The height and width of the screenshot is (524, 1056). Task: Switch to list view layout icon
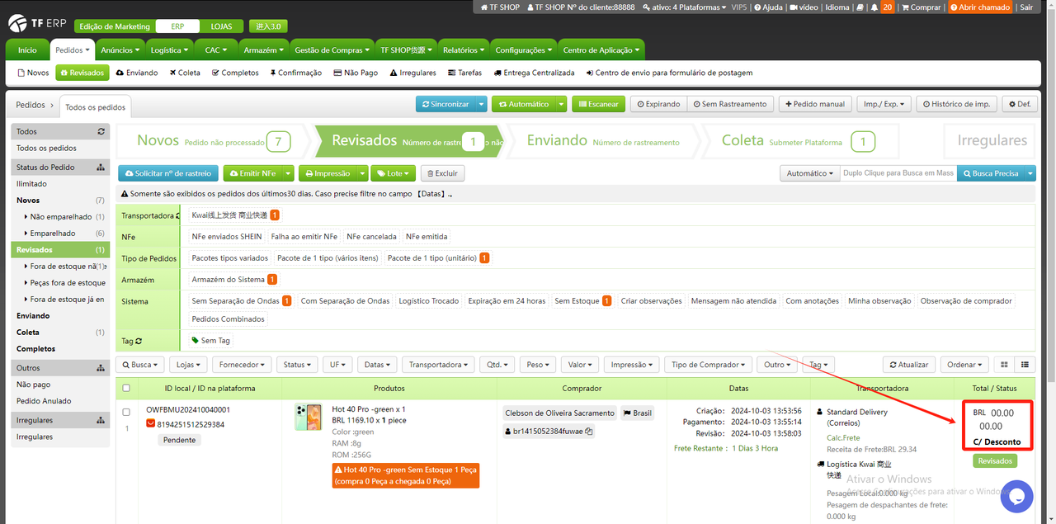[x=1025, y=365]
